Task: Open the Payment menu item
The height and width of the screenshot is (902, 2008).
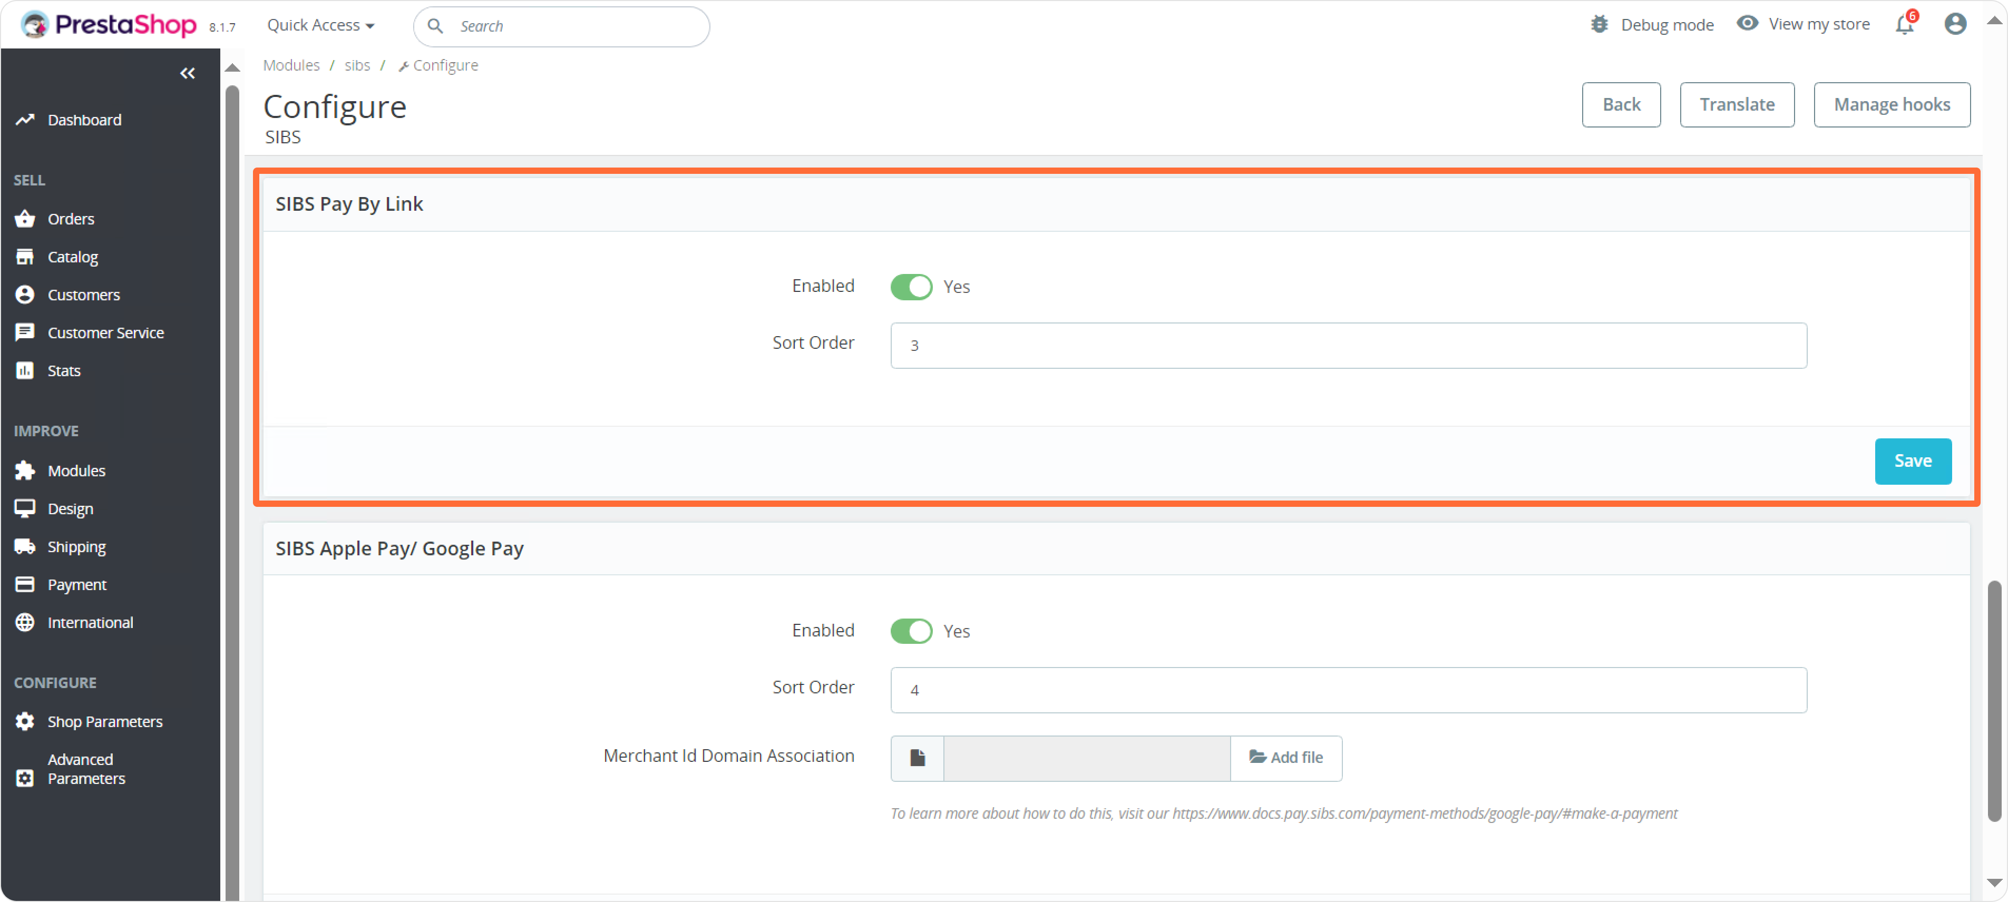Action: point(76,585)
